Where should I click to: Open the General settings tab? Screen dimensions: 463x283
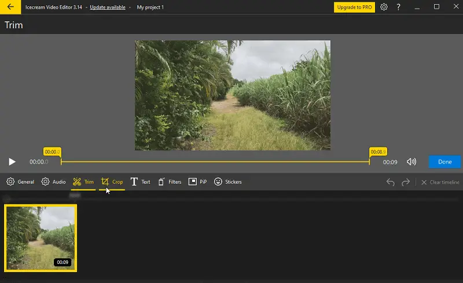pyautogui.click(x=20, y=181)
